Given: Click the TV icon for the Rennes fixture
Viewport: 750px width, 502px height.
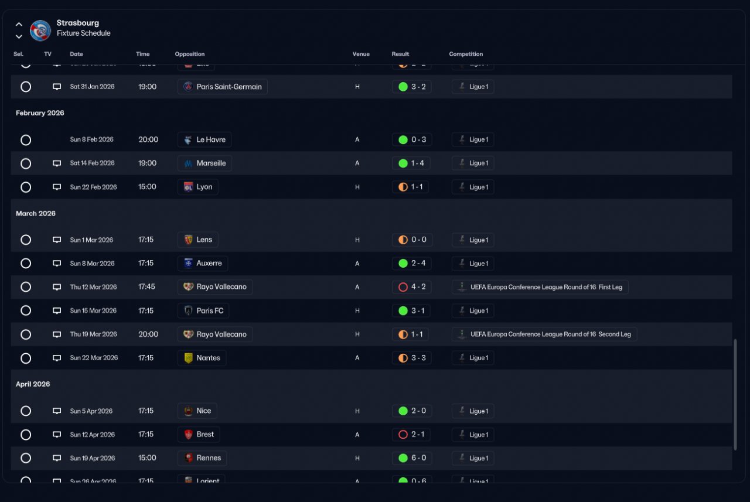Looking at the screenshot, I should 57,458.
